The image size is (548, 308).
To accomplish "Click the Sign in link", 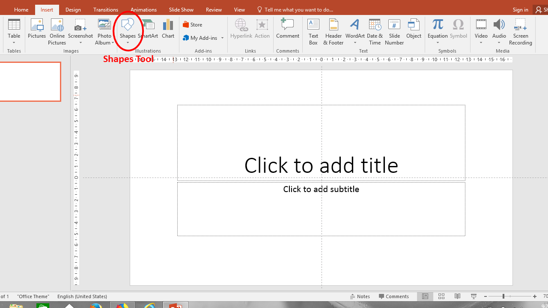I will 520,9.
